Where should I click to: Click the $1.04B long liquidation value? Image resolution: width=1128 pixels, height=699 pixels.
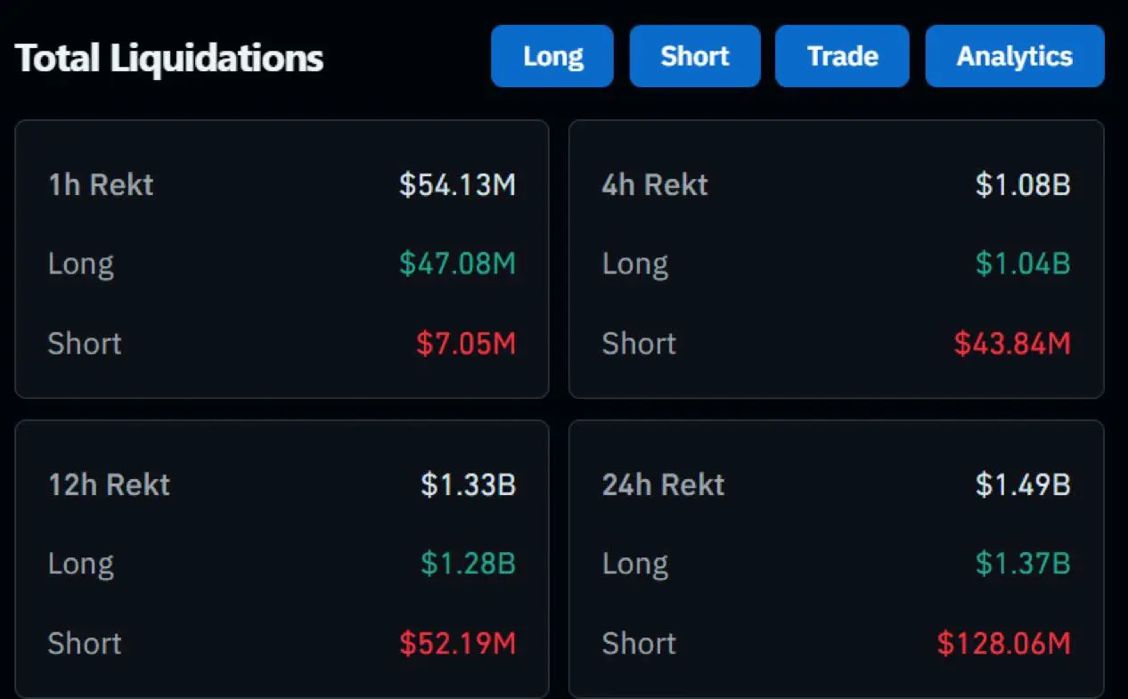(x=1022, y=264)
